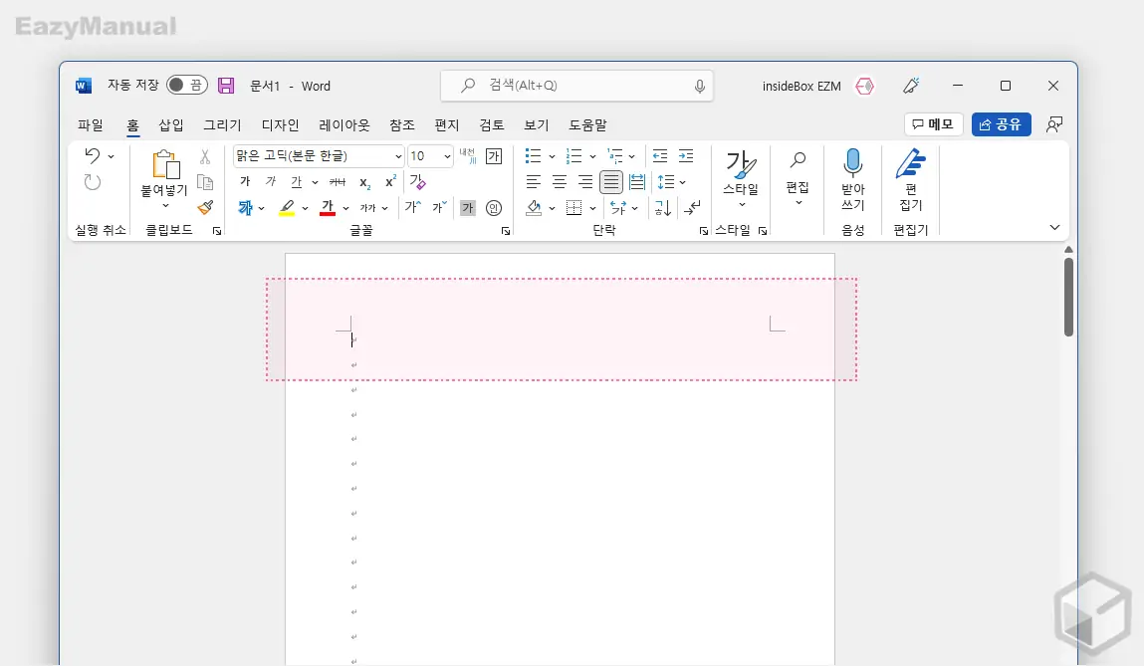Click the yellow highlight color button
Image resolution: width=1144 pixels, height=666 pixels.
(x=288, y=208)
